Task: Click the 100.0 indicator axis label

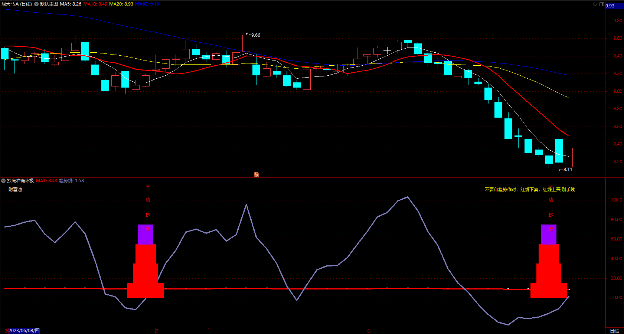Action: (616, 200)
